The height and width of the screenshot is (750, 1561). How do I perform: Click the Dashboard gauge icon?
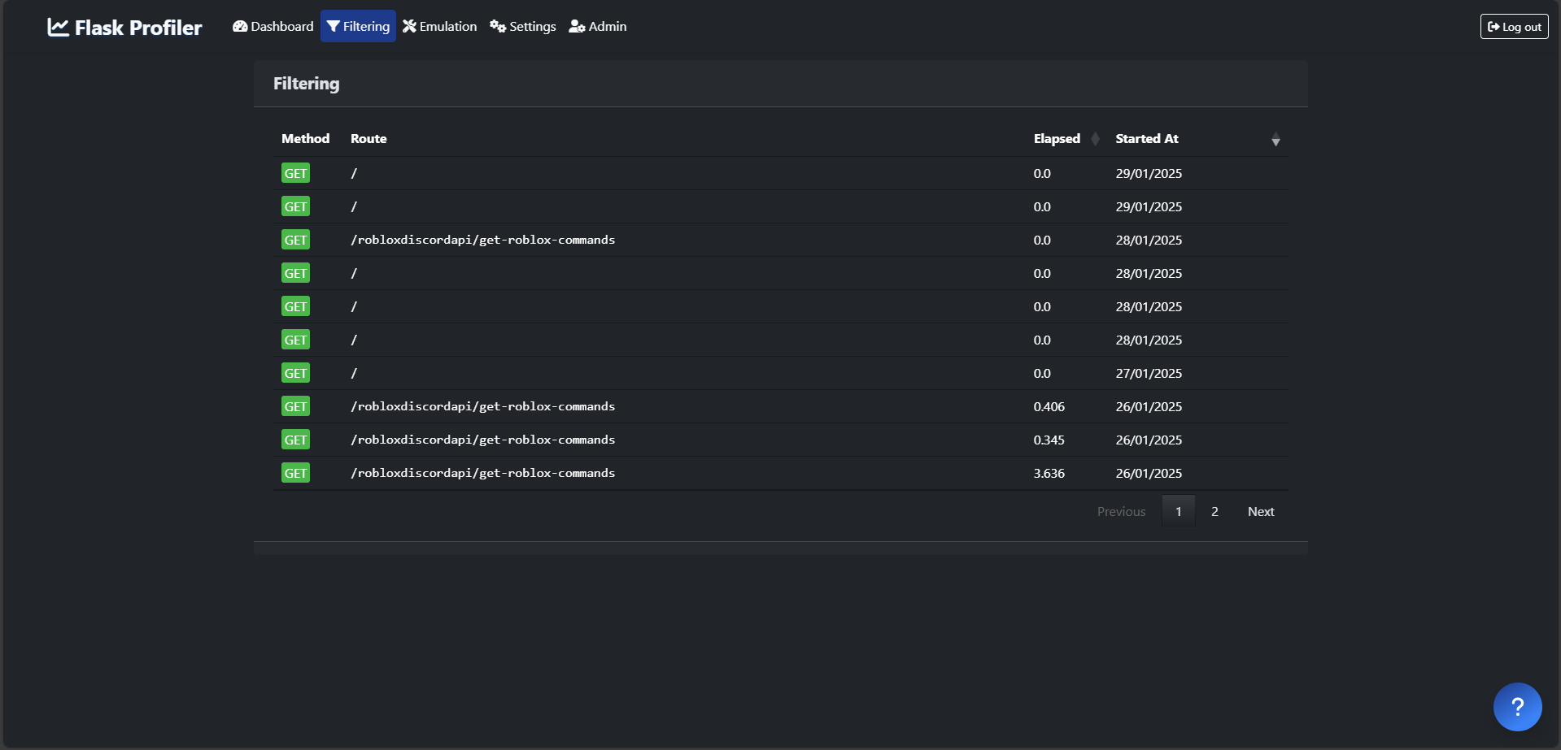pyautogui.click(x=240, y=26)
